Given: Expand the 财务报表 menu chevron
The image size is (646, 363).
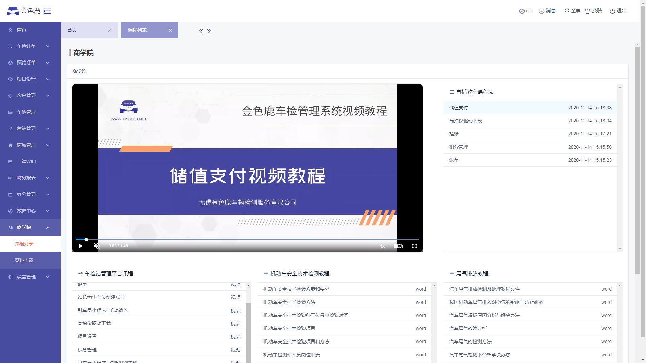Looking at the screenshot, I should coord(48,178).
